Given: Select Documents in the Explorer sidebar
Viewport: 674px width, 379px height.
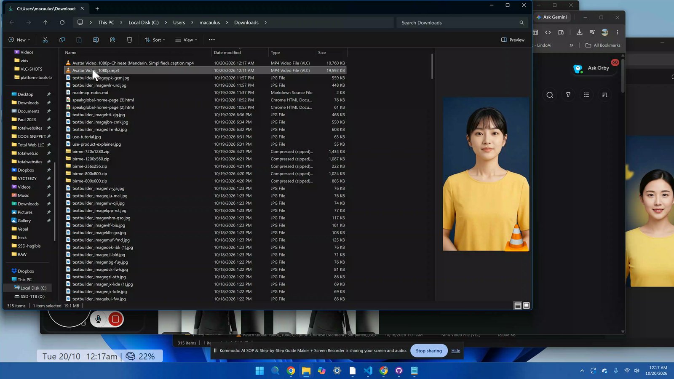Looking at the screenshot, I should [29, 111].
